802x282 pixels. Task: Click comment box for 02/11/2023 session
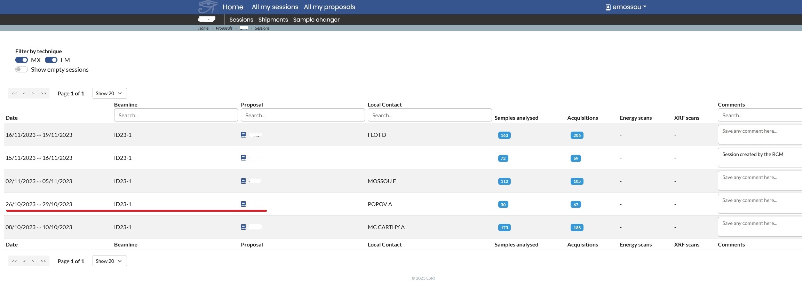(759, 181)
